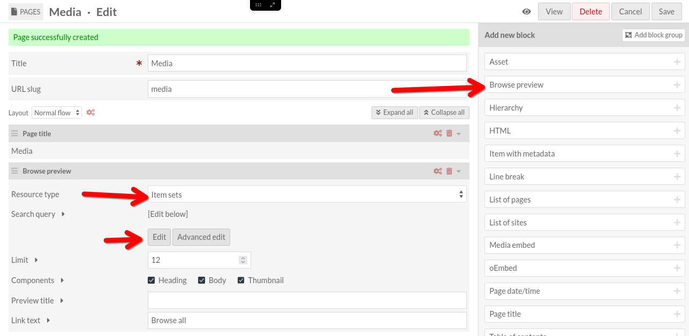The image size is (689, 336).
Task: Grab the Browse preview block drag handle icon
Action: pyautogui.click(x=15, y=171)
